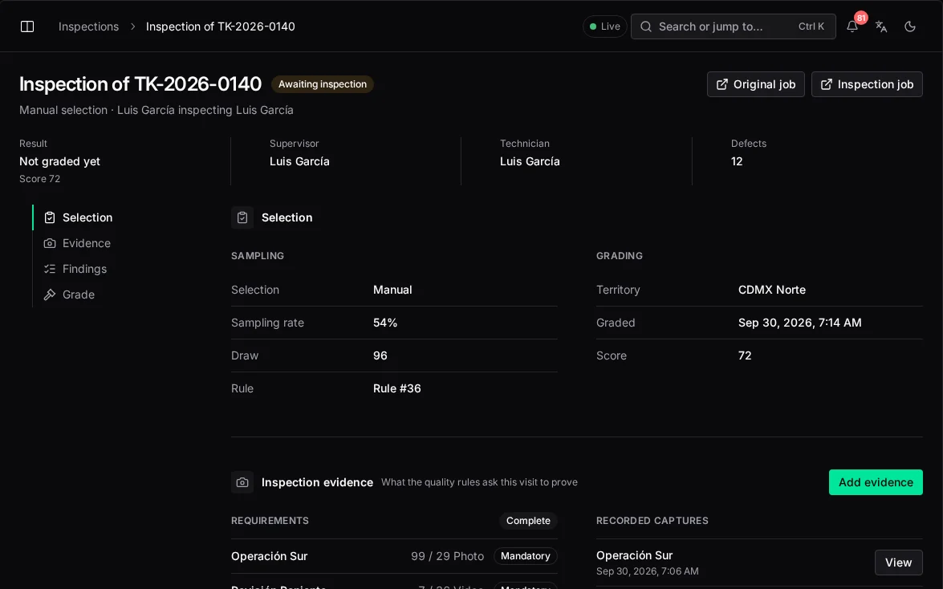Click the Inspection evidence camera icon
Image resolution: width=943 pixels, height=589 pixels.
[x=242, y=482]
